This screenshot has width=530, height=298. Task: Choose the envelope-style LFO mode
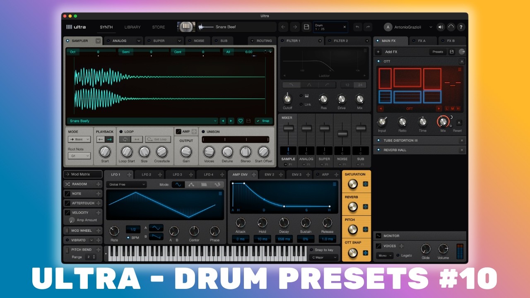click(191, 185)
